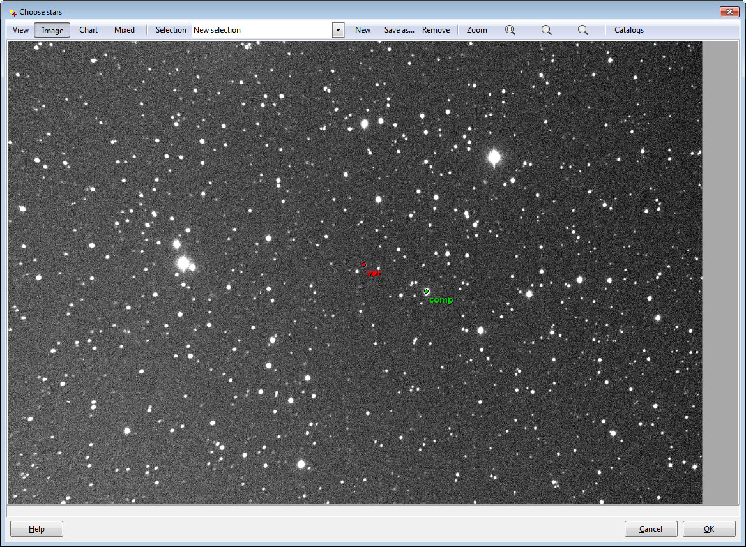Remove the current selection
The width and height of the screenshot is (746, 547).
coord(436,30)
